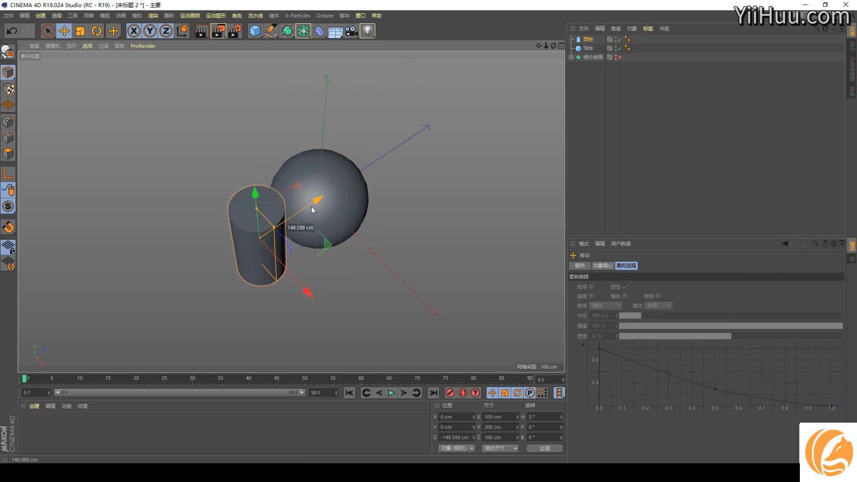
Task: Open the 绝对尺寸 dropdown
Action: coord(501,448)
